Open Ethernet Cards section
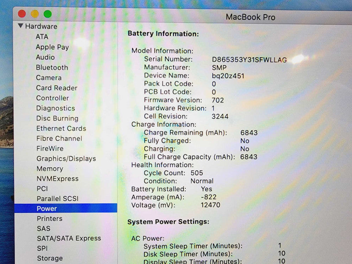The width and height of the screenshot is (352, 264). 61,128
